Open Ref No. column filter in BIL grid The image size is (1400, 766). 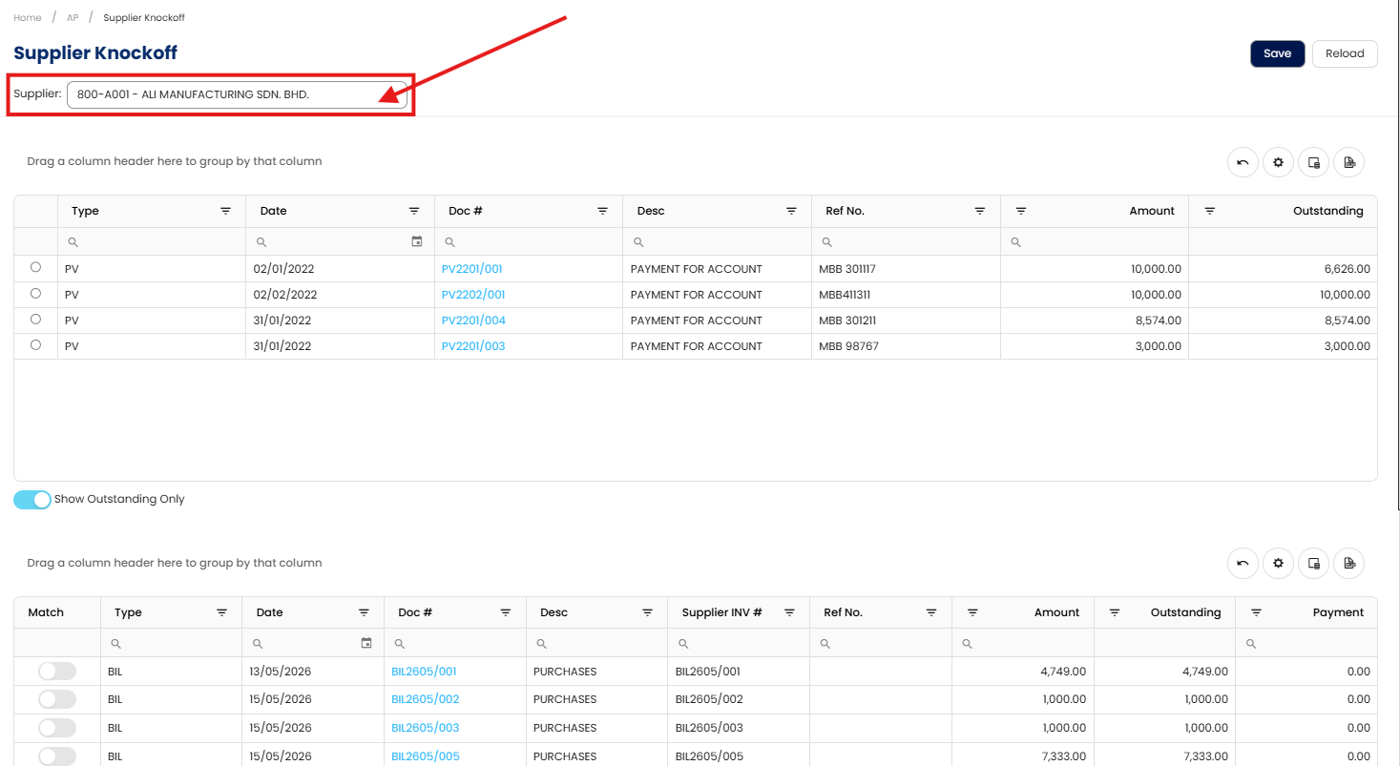tap(931, 612)
